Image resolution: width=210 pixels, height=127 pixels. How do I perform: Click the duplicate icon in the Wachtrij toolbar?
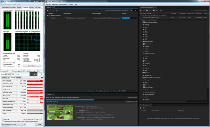57,10
